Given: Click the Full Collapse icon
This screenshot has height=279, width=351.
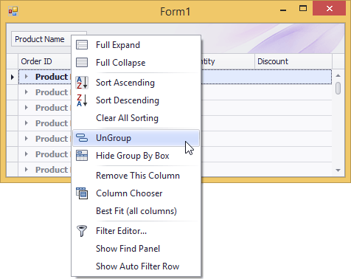Looking at the screenshot, I should pos(82,63).
